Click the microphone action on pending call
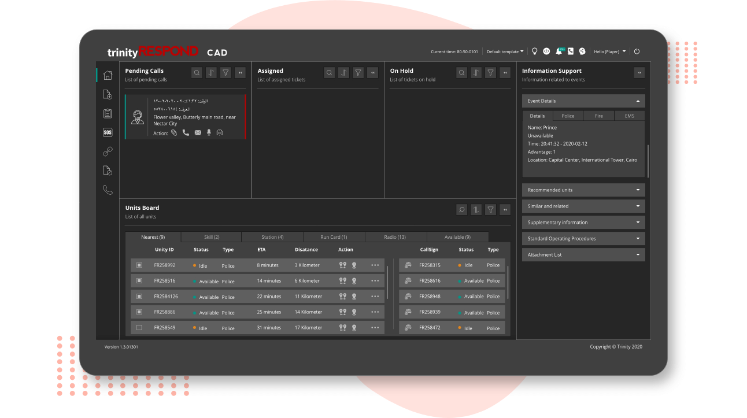747x418 pixels. [x=209, y=132]
